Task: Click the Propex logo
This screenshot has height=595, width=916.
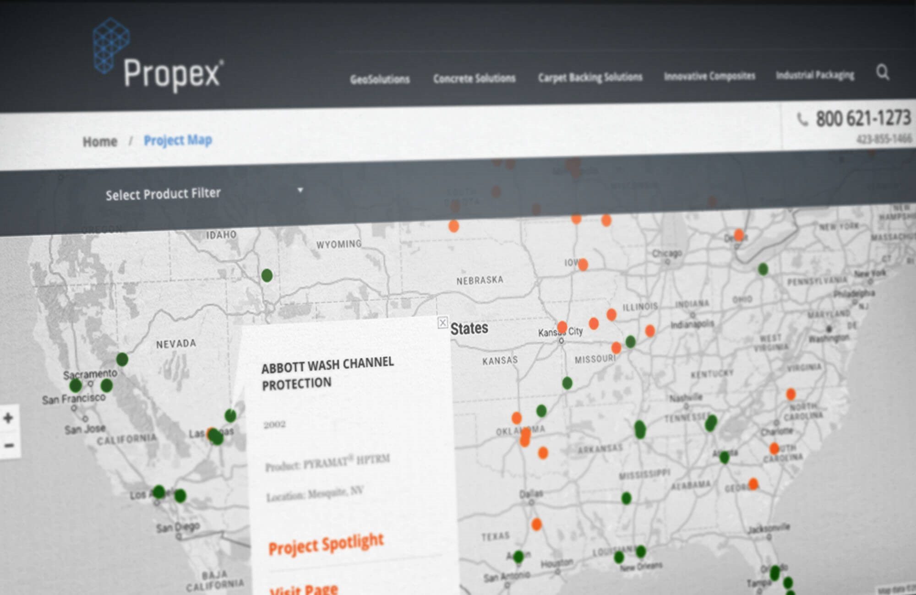Action: 158,55
